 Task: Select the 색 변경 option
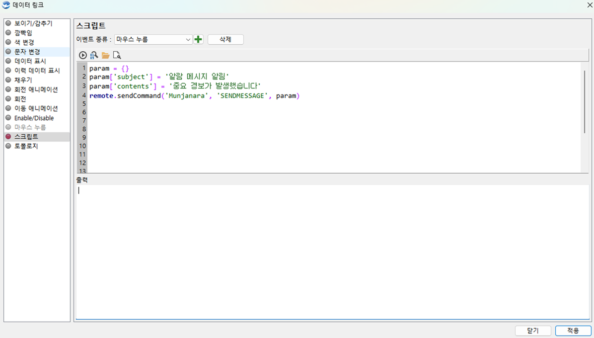[24, 42]
